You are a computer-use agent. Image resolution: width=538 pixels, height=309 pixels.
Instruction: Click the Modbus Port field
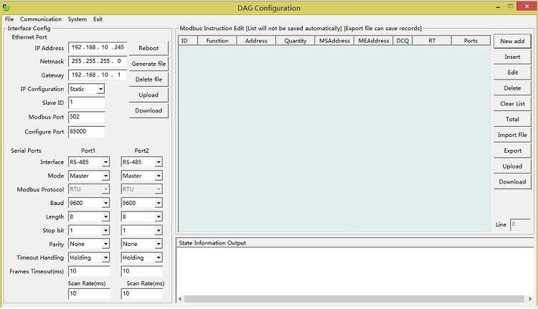[87, 117]
